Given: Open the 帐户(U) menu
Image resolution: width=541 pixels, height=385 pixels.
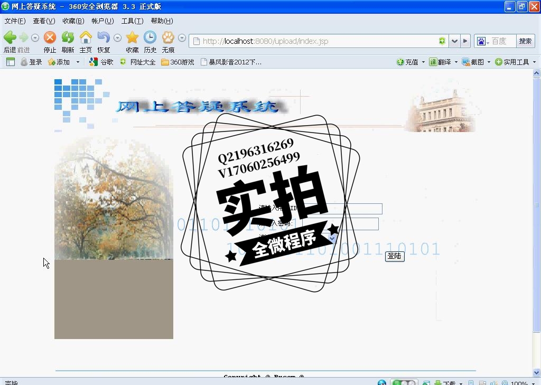Looking at the screenshot, I should [x=102, y=21].
